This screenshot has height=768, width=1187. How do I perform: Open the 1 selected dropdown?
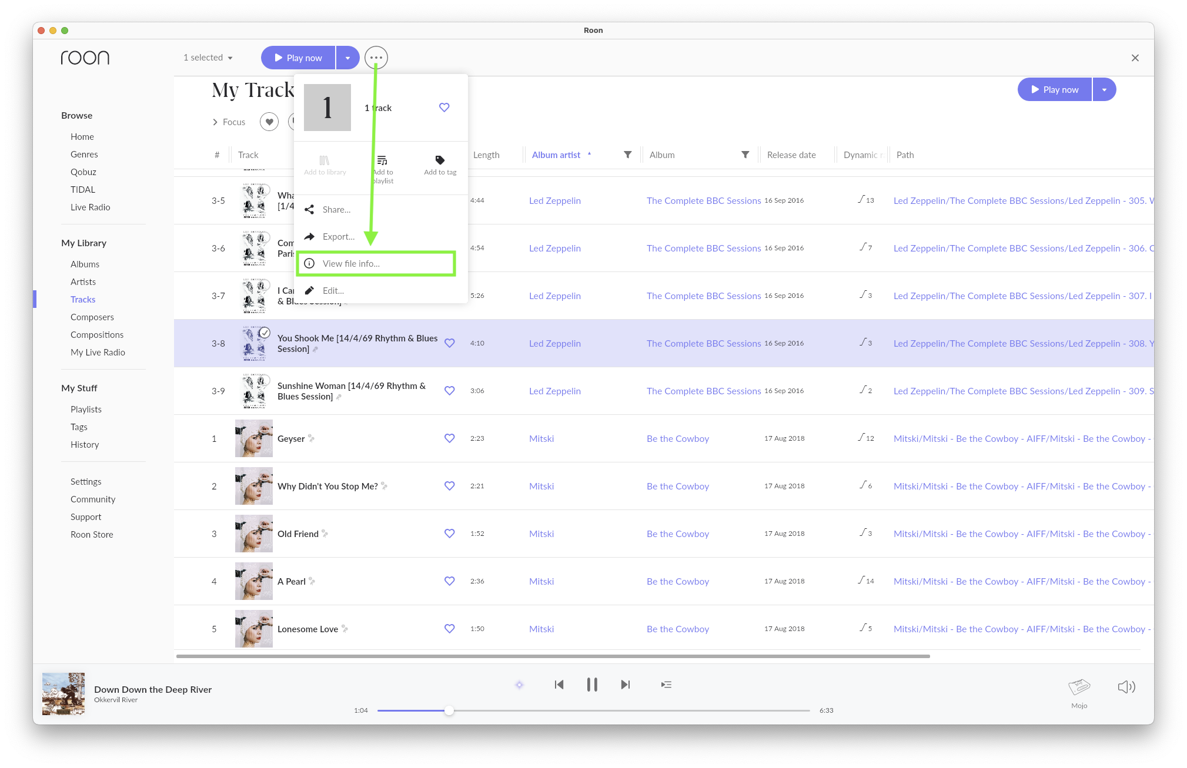208,58
